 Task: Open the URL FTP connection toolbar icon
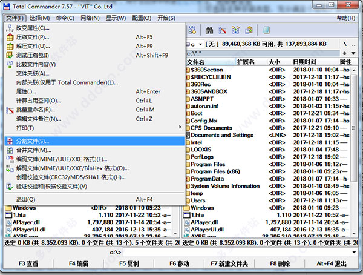tap(192, 30)
